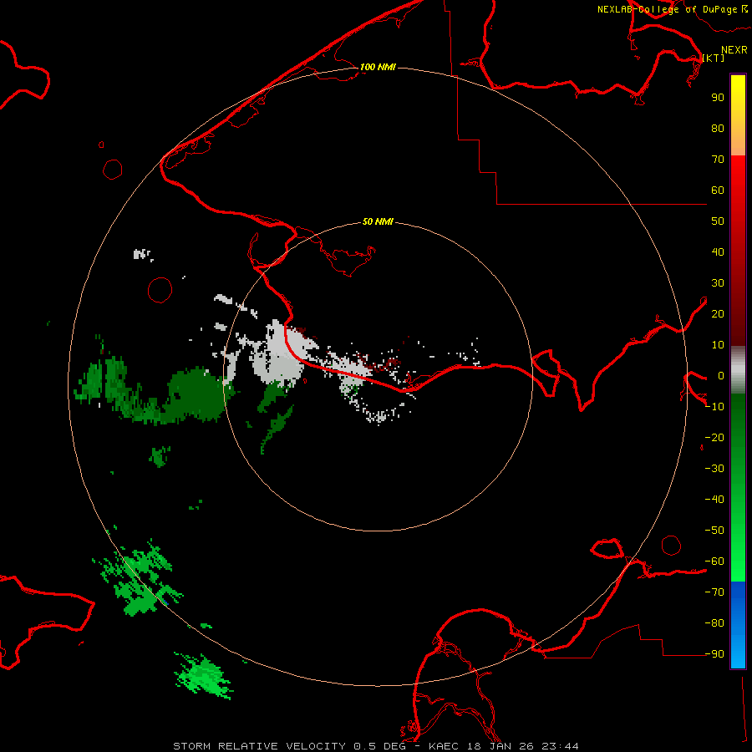Click the "80" velocity scale value

coord(718,129)
